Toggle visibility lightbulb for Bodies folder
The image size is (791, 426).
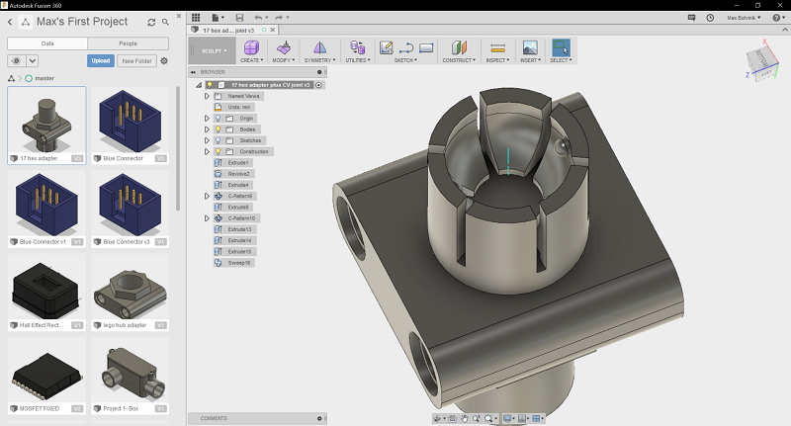pos(219,129)
